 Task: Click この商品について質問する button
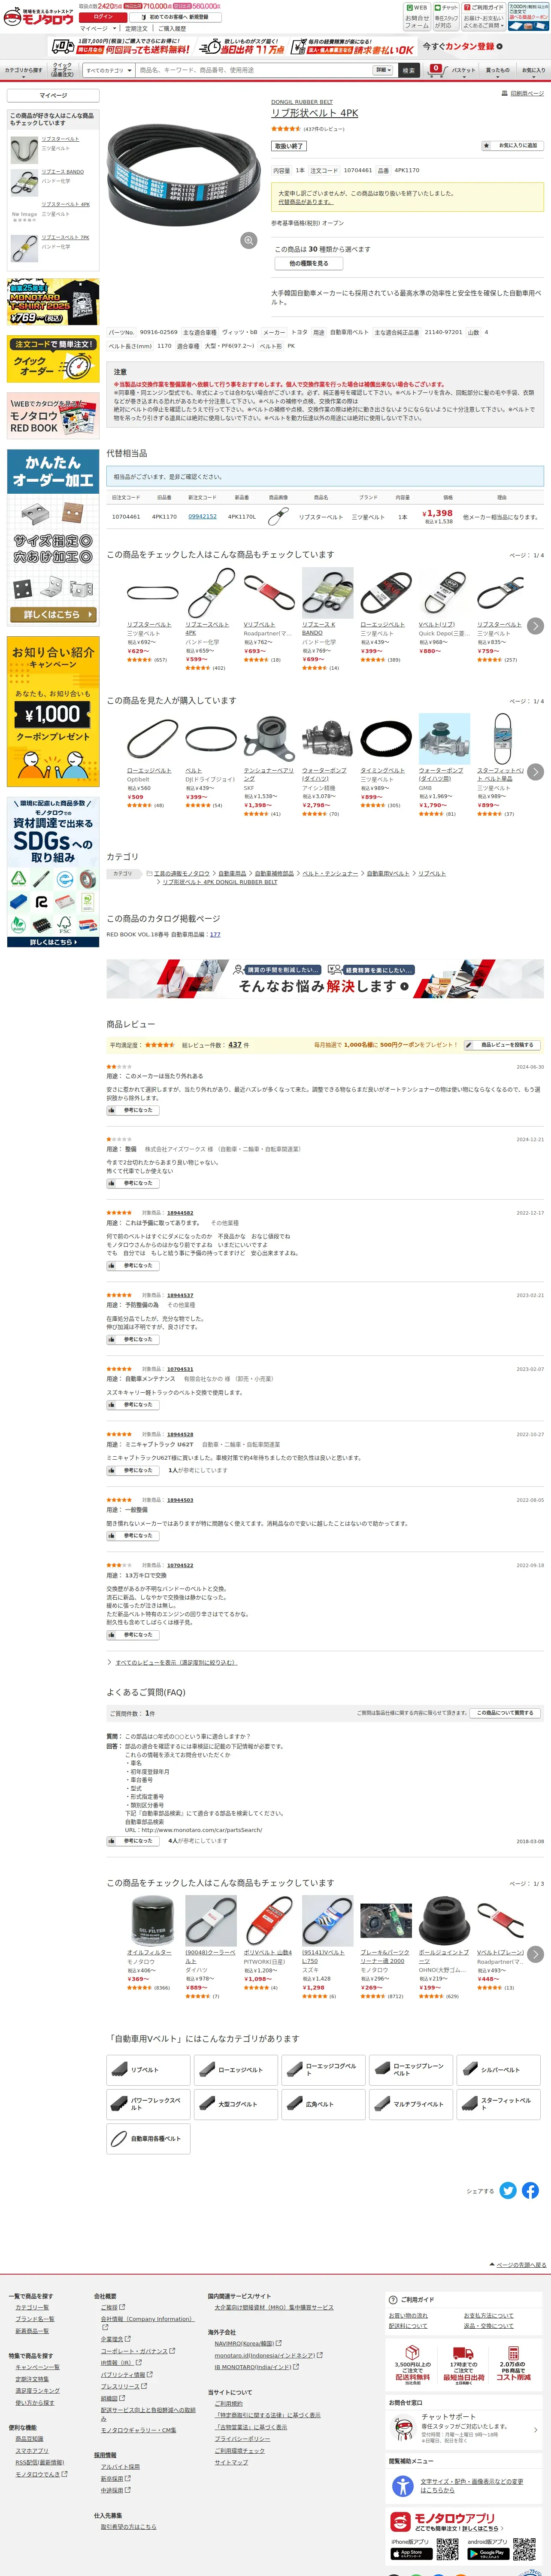(506, 1713)
